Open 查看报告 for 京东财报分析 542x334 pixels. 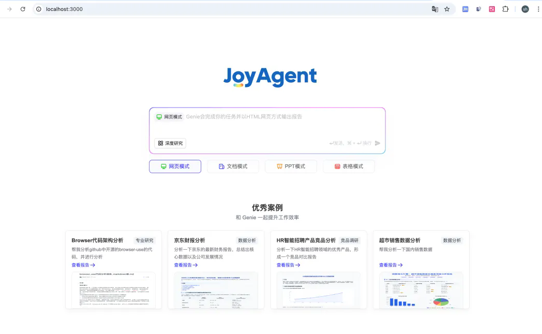186,265
